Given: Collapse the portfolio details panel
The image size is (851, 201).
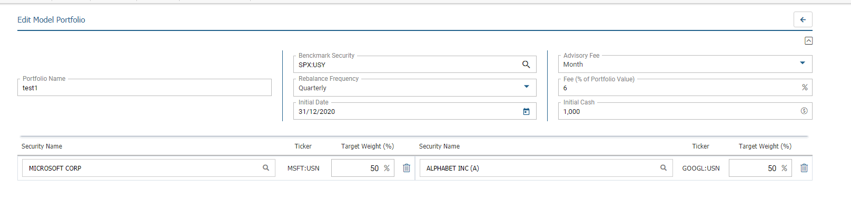Looking at the screenshot, I should pyautogui.click(x=808, y=41).
